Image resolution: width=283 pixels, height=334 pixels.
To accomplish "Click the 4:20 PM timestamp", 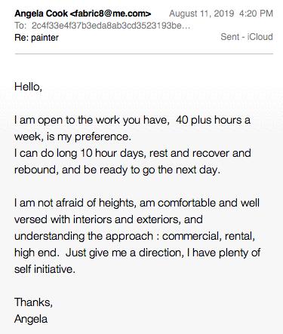I will [256, 14].
